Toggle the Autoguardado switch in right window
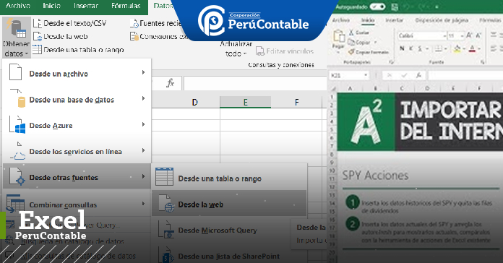 coord(377,7)
